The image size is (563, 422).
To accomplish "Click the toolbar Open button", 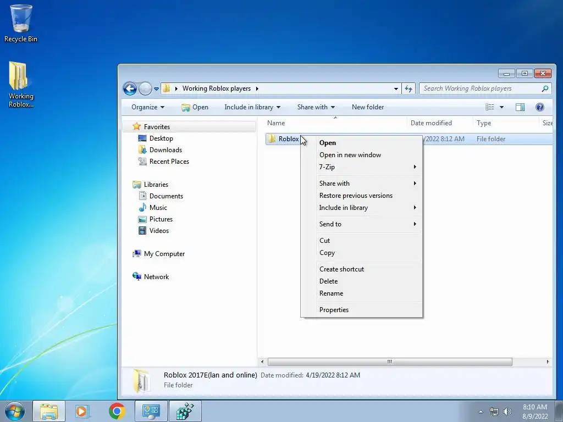I will pyautogui.click(x=195, y=107).
